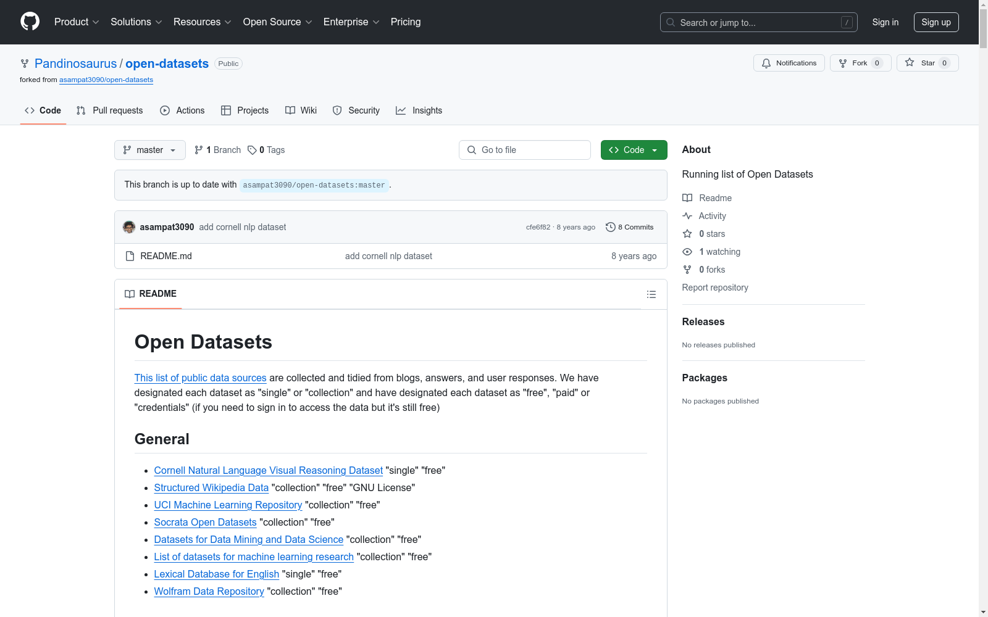Click the README book icon heading
The height and width of the screenshot is (617, 988).
130,294
